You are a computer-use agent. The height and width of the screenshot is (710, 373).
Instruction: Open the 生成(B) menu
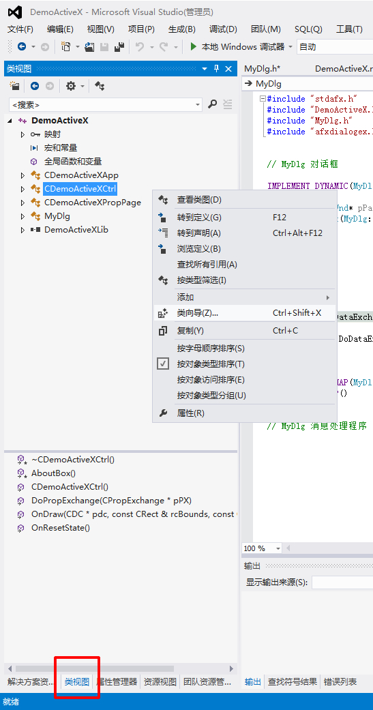tap(181, 29)
